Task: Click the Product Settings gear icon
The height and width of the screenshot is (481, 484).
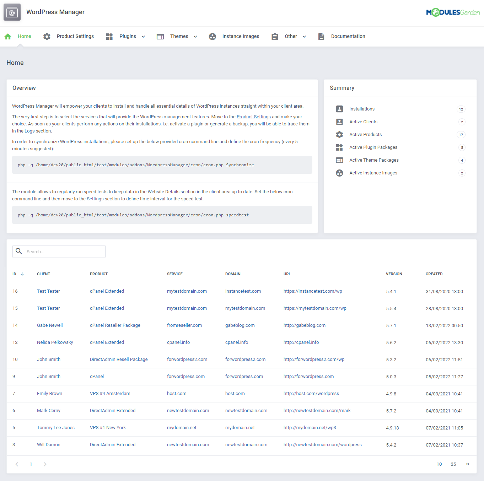Action: click(47, 36)
